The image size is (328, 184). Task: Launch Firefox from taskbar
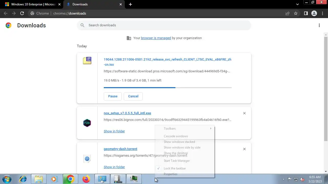pos(86,179)
